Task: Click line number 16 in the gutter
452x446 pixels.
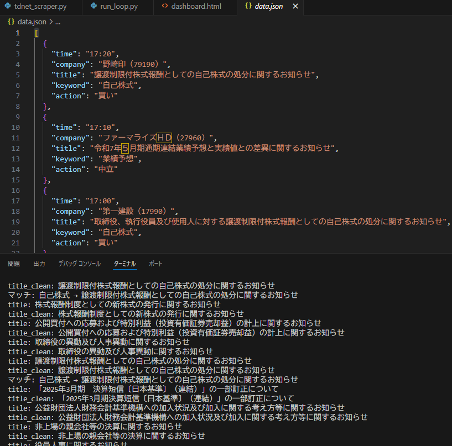Action: click(x=15, y=190)
